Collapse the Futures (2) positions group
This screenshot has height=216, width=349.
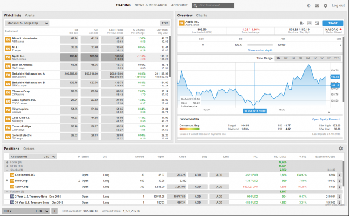(x=8, y=192)
